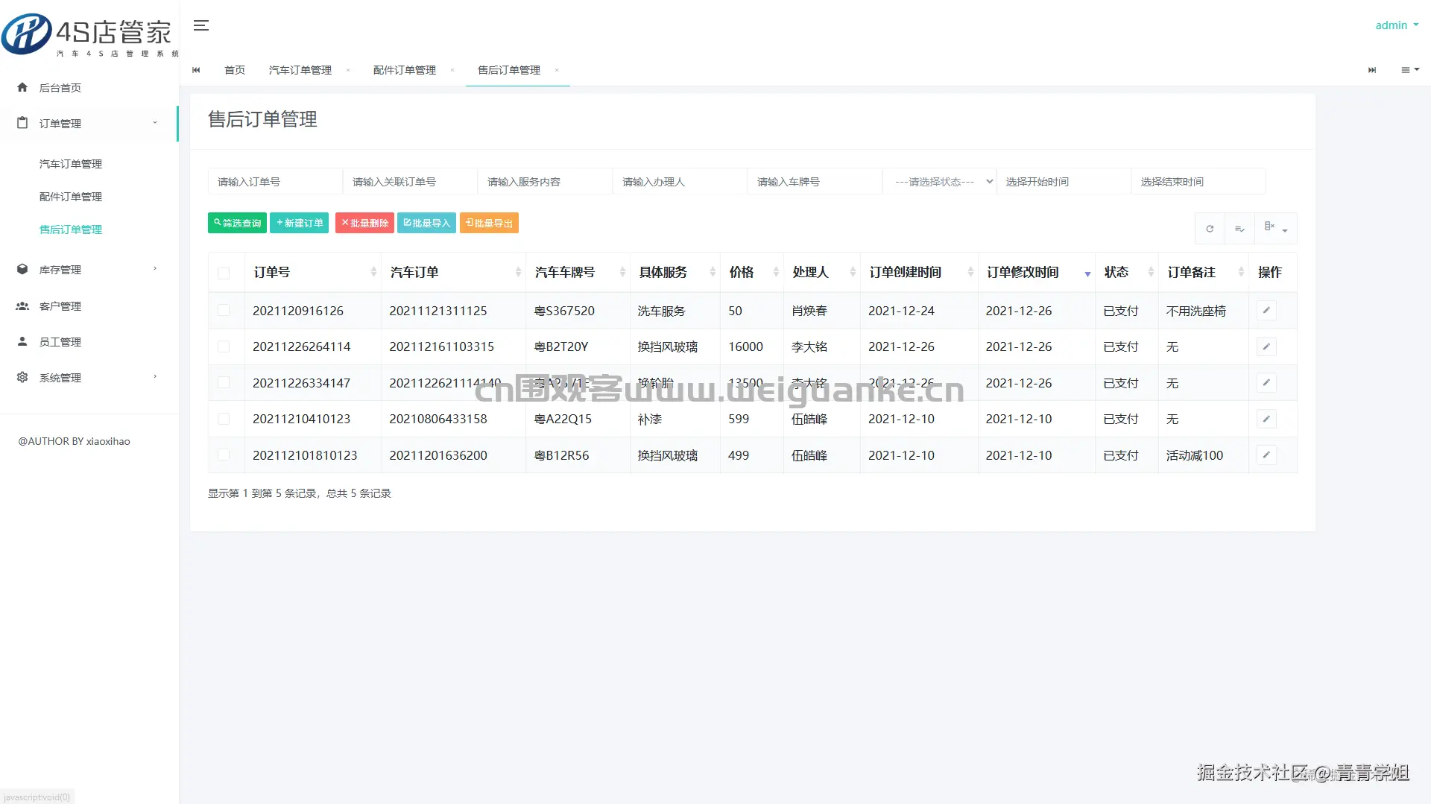This screenshot has height=804, width=1431.
Task: Open 配件订单管理 in the sidebar
Action: point(71,197)
